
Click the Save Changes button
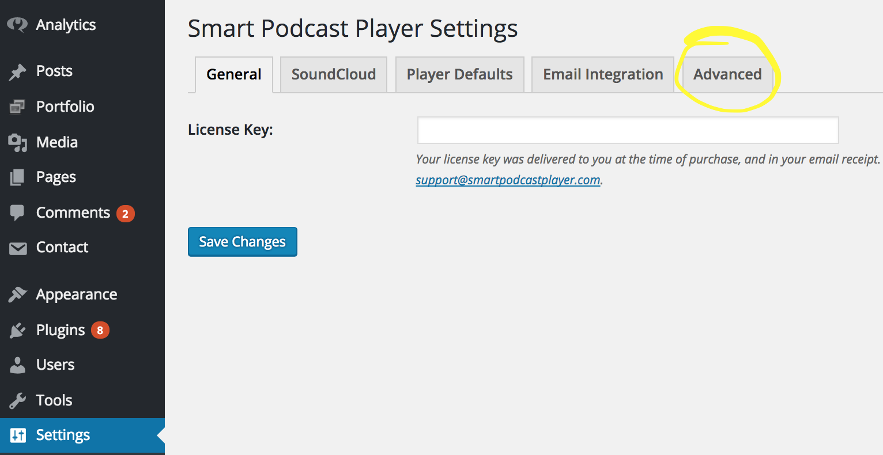[243, 242]
